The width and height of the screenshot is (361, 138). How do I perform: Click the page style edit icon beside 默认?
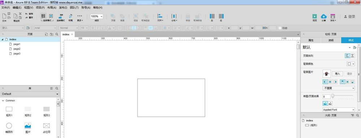(x=355, y=47)
